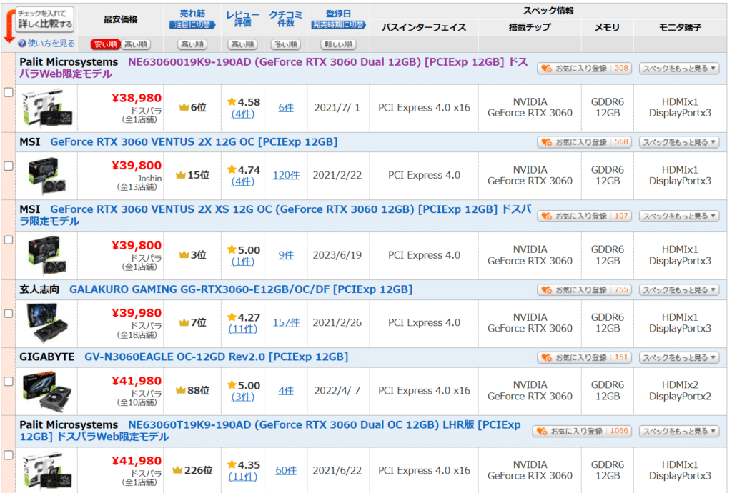The width and height of the screenshot is (732, 493).
Task: Open Palit NE63060019K9-190AD product title link
Action: 274,68
